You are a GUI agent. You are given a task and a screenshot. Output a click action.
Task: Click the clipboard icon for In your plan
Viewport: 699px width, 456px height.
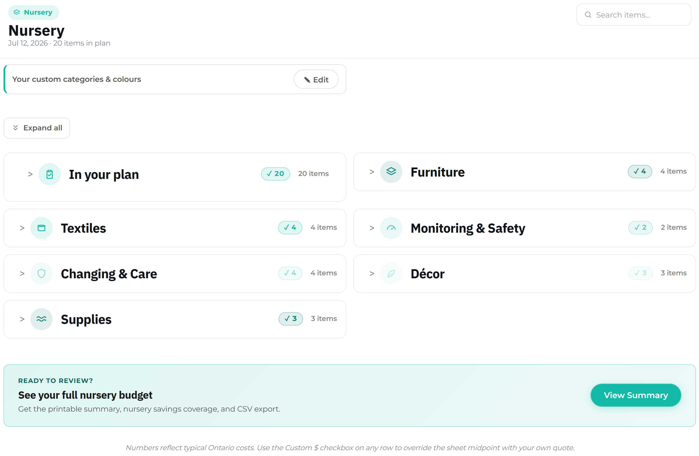point(50,174)
